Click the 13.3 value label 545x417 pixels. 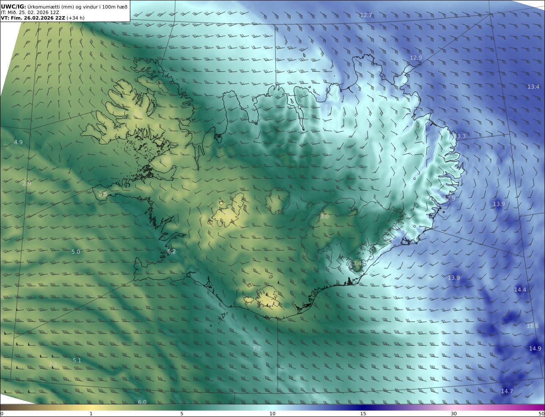(459, 136)
